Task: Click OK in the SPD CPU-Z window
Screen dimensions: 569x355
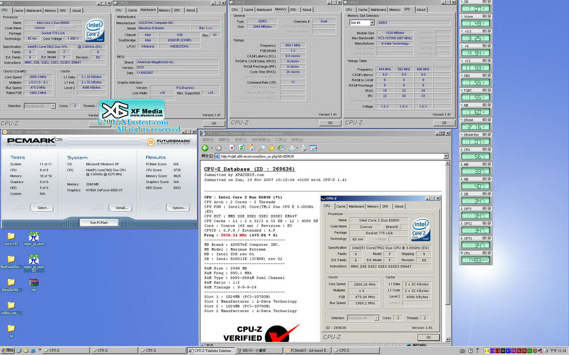Action: click(x=444, y=123)
